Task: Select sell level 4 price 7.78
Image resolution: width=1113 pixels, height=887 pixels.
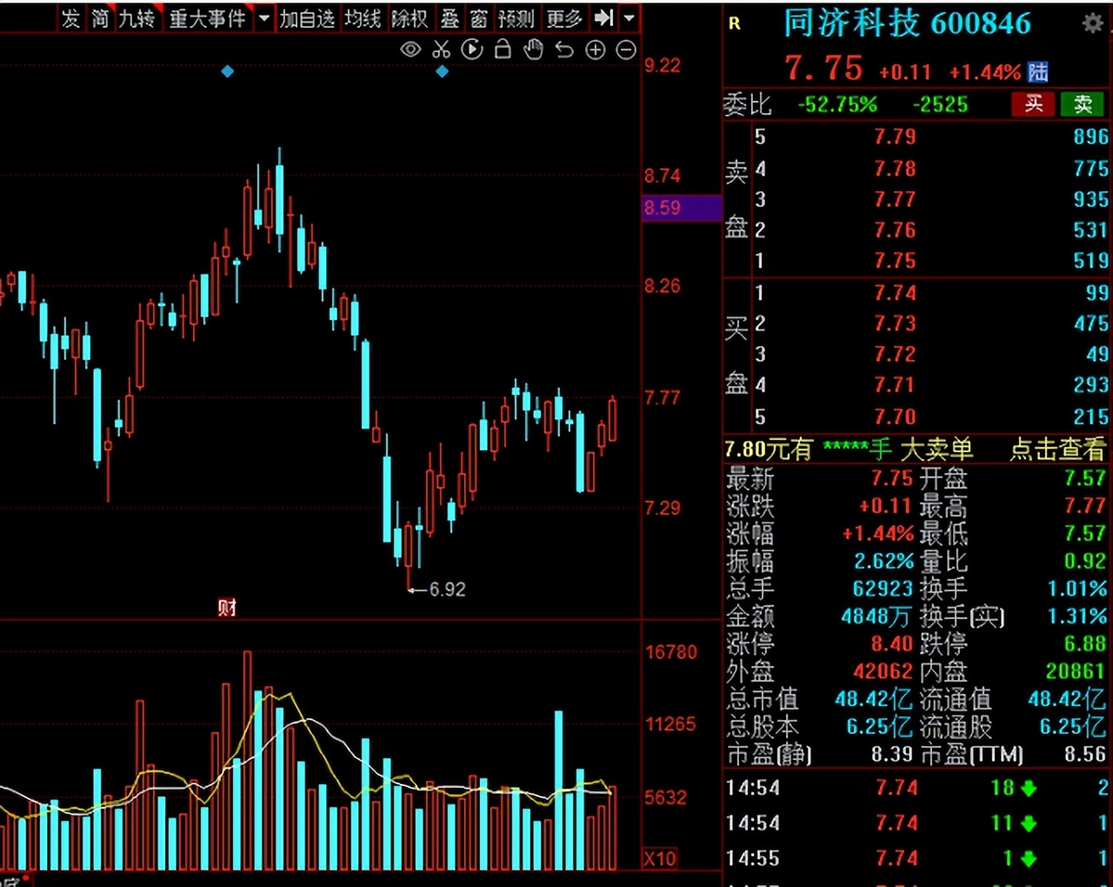Action: pyautogui.click(x=895, y=169)
